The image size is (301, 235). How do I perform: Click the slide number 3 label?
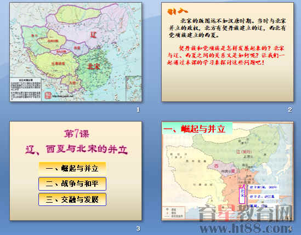[x=138, y=228]
